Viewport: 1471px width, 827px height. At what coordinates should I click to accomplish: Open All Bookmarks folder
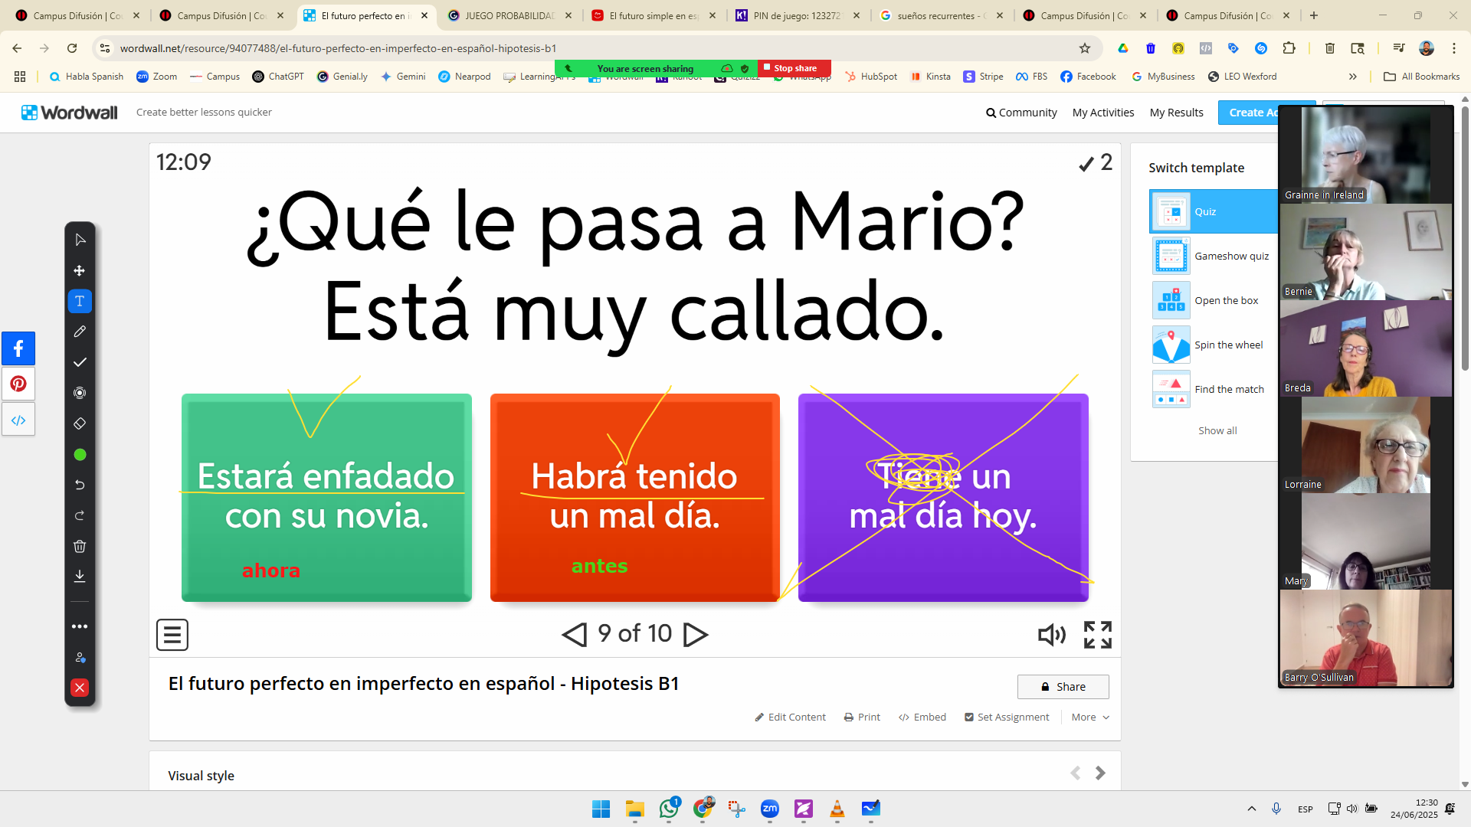[x=1422, y=77]
